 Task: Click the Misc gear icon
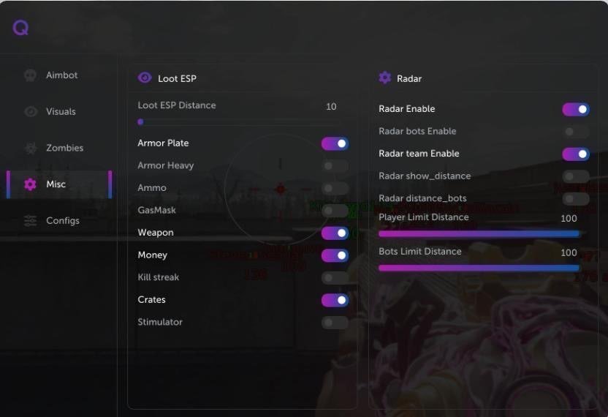(30, 184)
